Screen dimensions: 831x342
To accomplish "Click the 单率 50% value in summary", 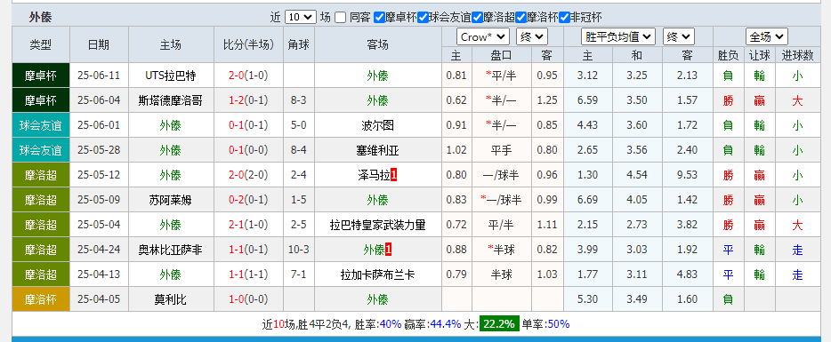I will (559, 324).
